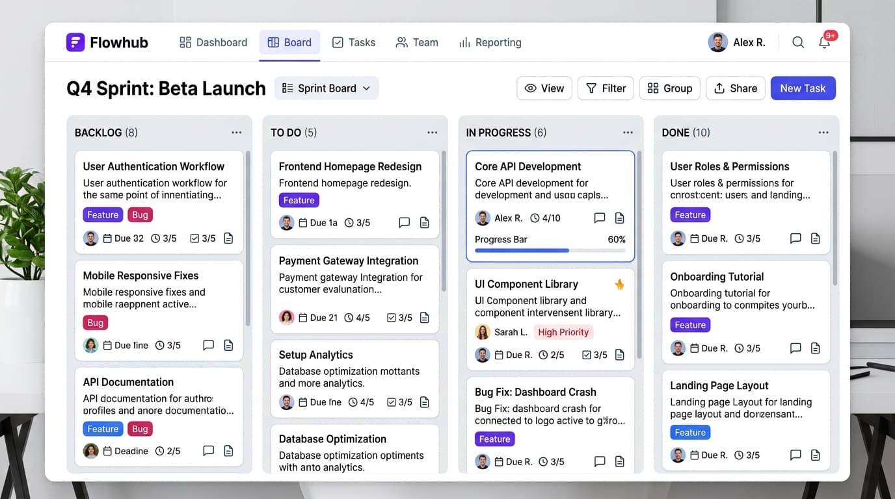
Task: Open the Reporting tab
Action: [490, 42]
